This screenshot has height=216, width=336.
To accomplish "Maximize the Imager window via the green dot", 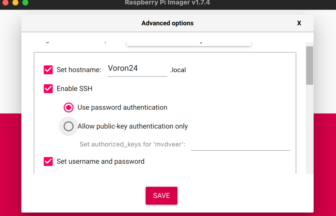I will [25, 3].
